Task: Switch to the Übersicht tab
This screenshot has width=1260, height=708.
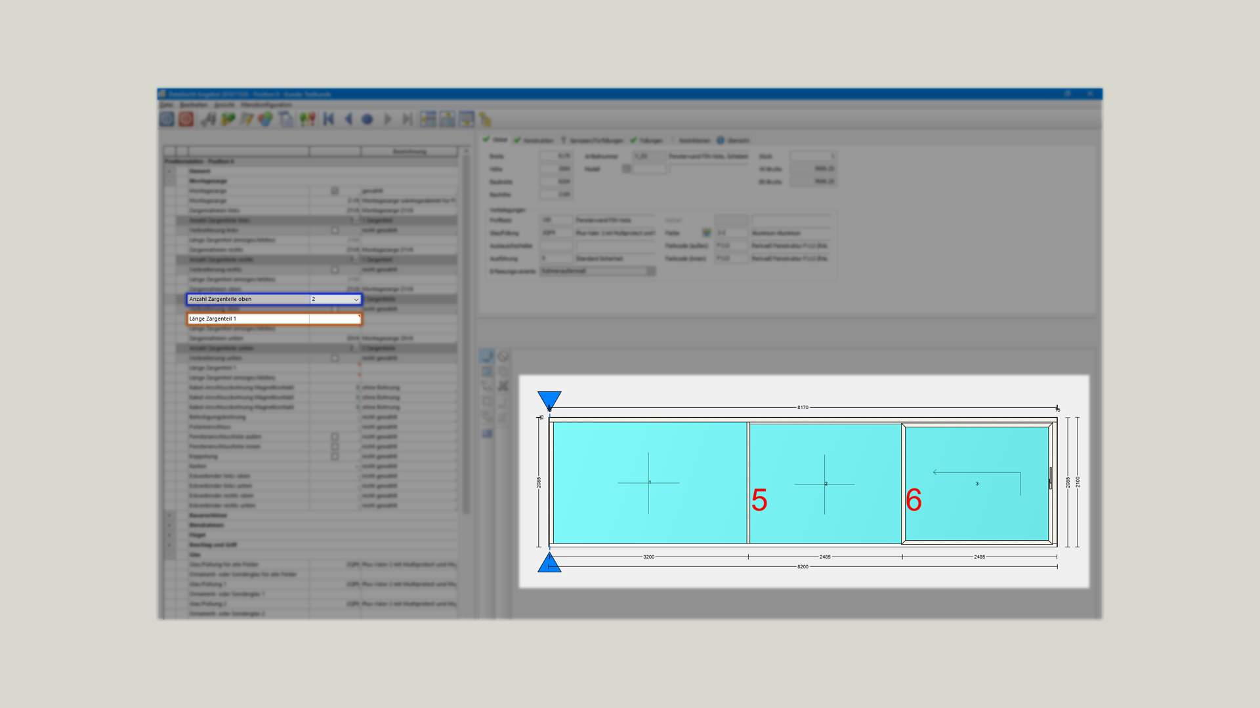Action: (x=733, y=140)
